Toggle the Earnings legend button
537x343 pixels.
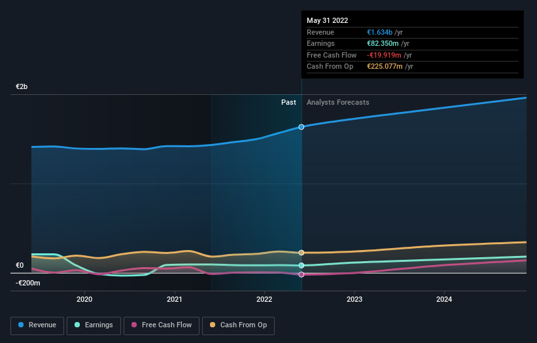coord(94,325)
